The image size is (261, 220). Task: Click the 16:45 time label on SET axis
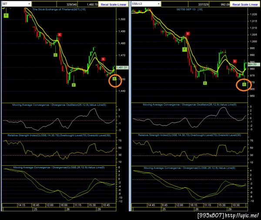pyautogui.click(x=36, y=205)
